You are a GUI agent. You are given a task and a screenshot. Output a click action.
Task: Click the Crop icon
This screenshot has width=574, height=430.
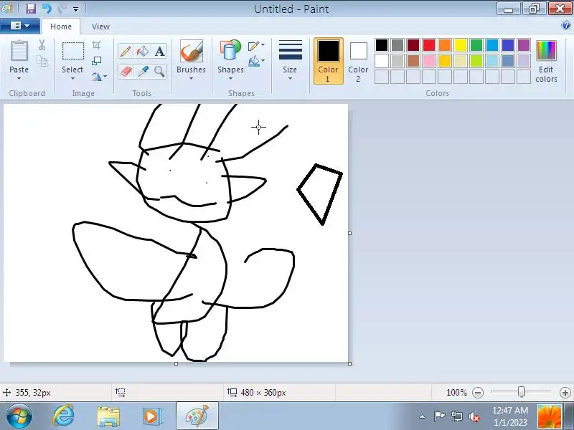point(96,45)
